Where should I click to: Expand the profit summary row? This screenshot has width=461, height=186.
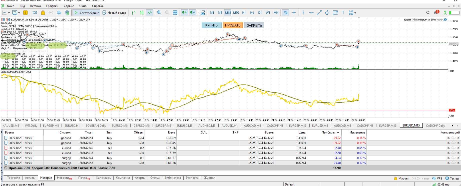(x=6, y=168)
